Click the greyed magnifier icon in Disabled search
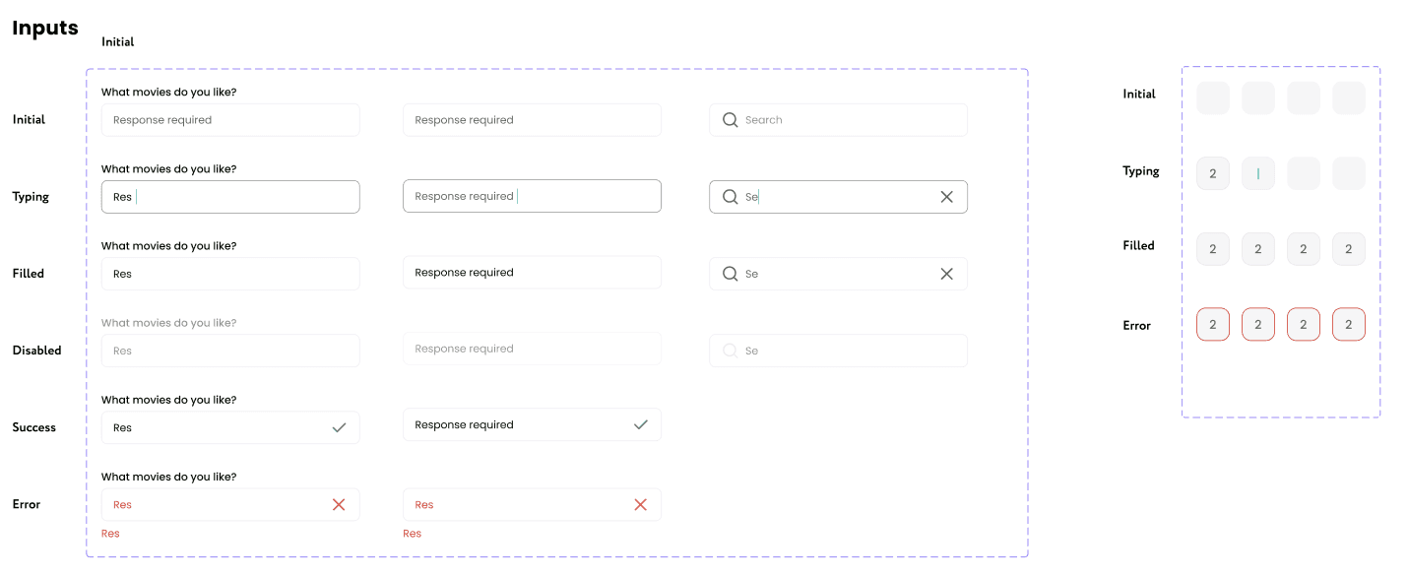1408x577 pixels. 730,351
